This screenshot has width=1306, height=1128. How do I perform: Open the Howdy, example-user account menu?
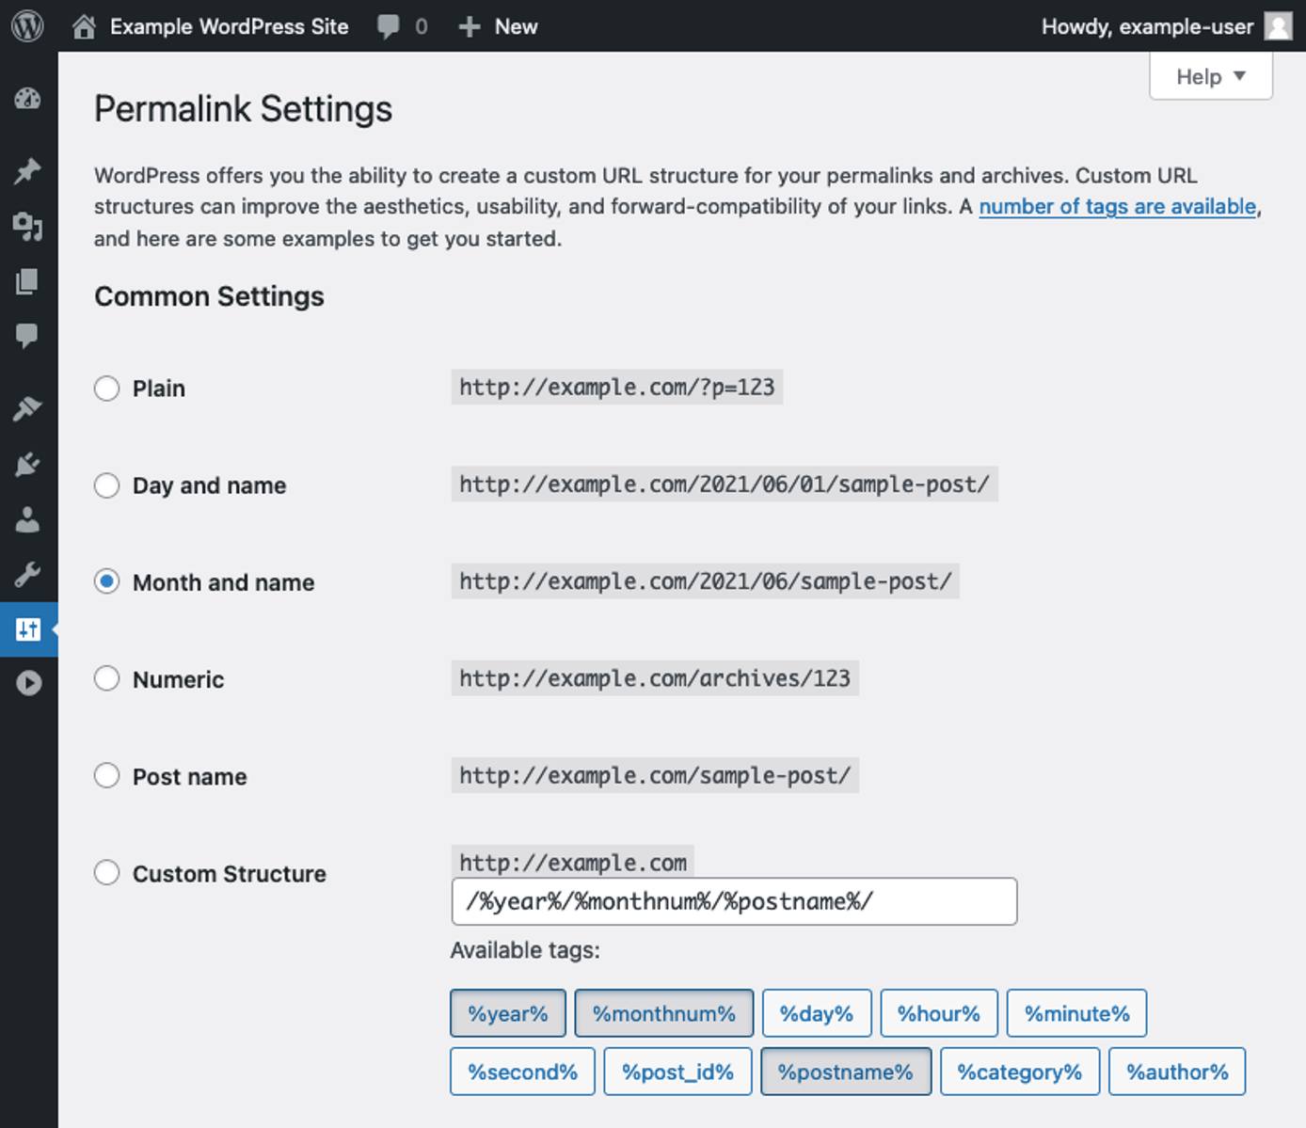point(1150,26)
